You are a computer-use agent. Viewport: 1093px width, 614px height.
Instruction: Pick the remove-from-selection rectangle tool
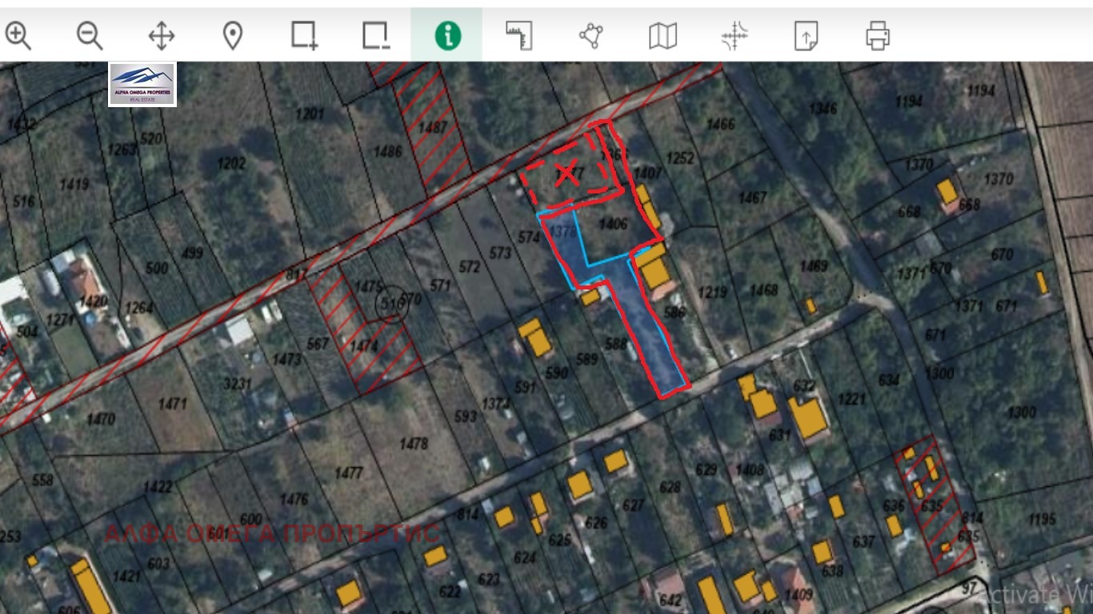(375, 36)
